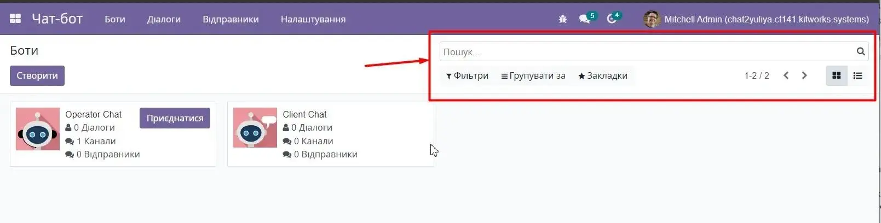Open the Діалоги menu
The height and width of the screenshot is (223, 881).
pyautogui.click(x=164, y=19)
